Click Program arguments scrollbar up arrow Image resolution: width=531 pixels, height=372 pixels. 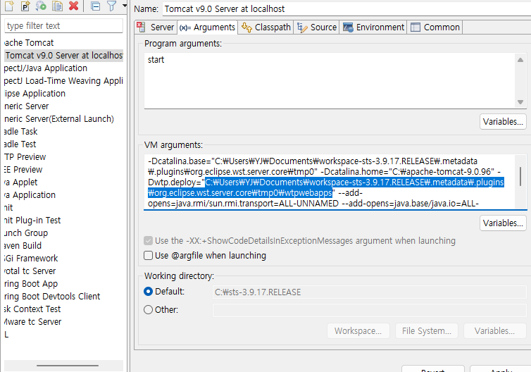520,60
